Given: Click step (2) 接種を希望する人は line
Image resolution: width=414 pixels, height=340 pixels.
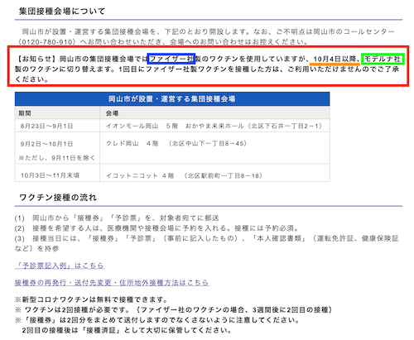Looking at the screenshot, I should [156, 228].
